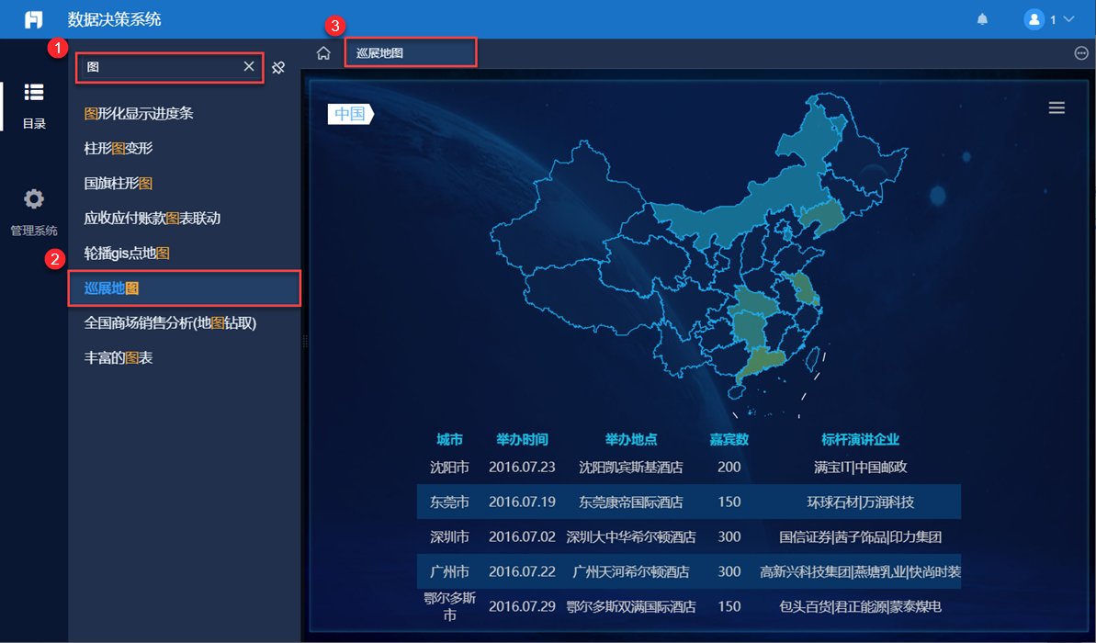Select the 东莞市 table cell

tap(449, 502)
